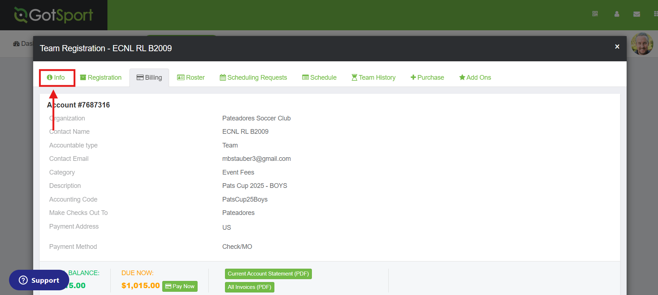Click the Dashboard icon behind the dialog
This screenshot has height=295, width=658.
(x=16, y=44)
